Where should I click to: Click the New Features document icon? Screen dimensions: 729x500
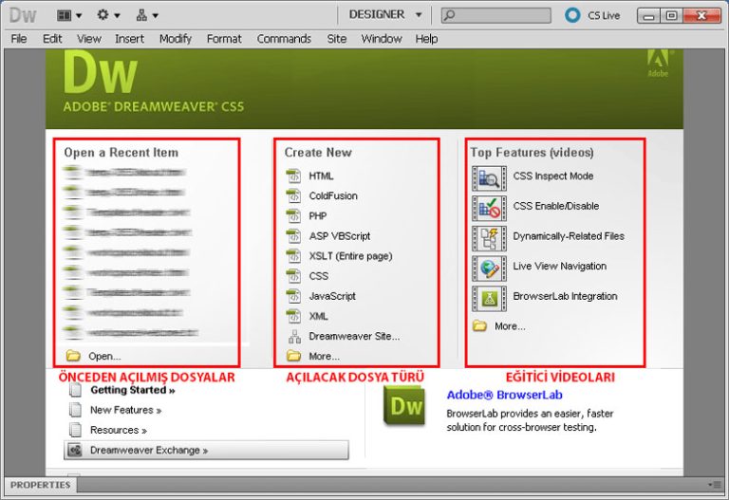click(x=75, y=410)
